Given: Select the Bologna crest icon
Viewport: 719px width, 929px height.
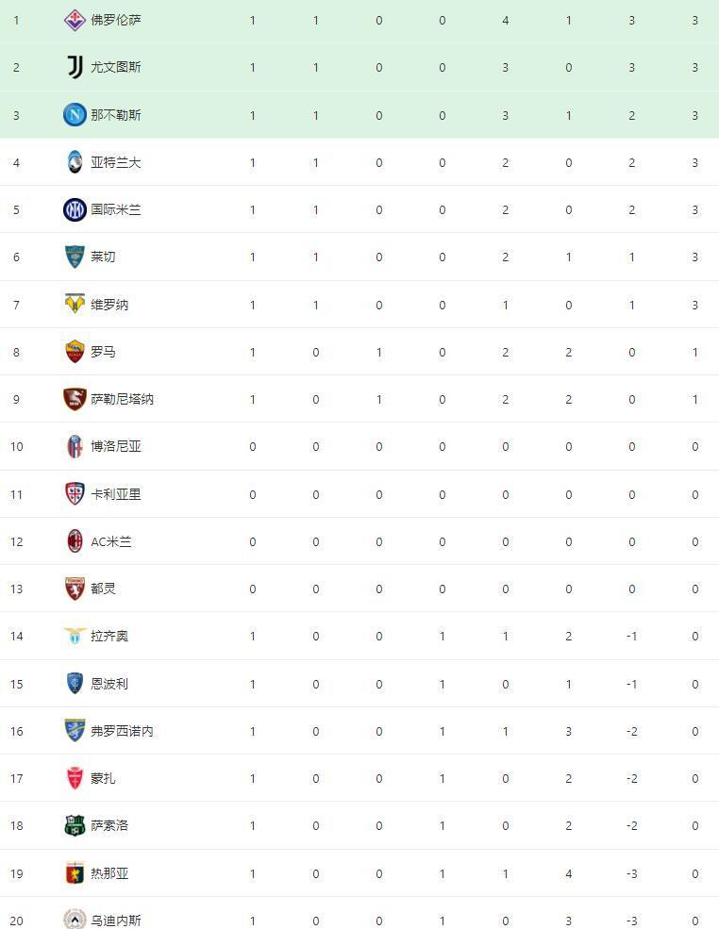Looking at the screenshot, I should tap(75, 447).
